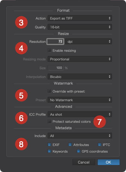
Task: Click the Resolution input field
Action: pos(55,42)
